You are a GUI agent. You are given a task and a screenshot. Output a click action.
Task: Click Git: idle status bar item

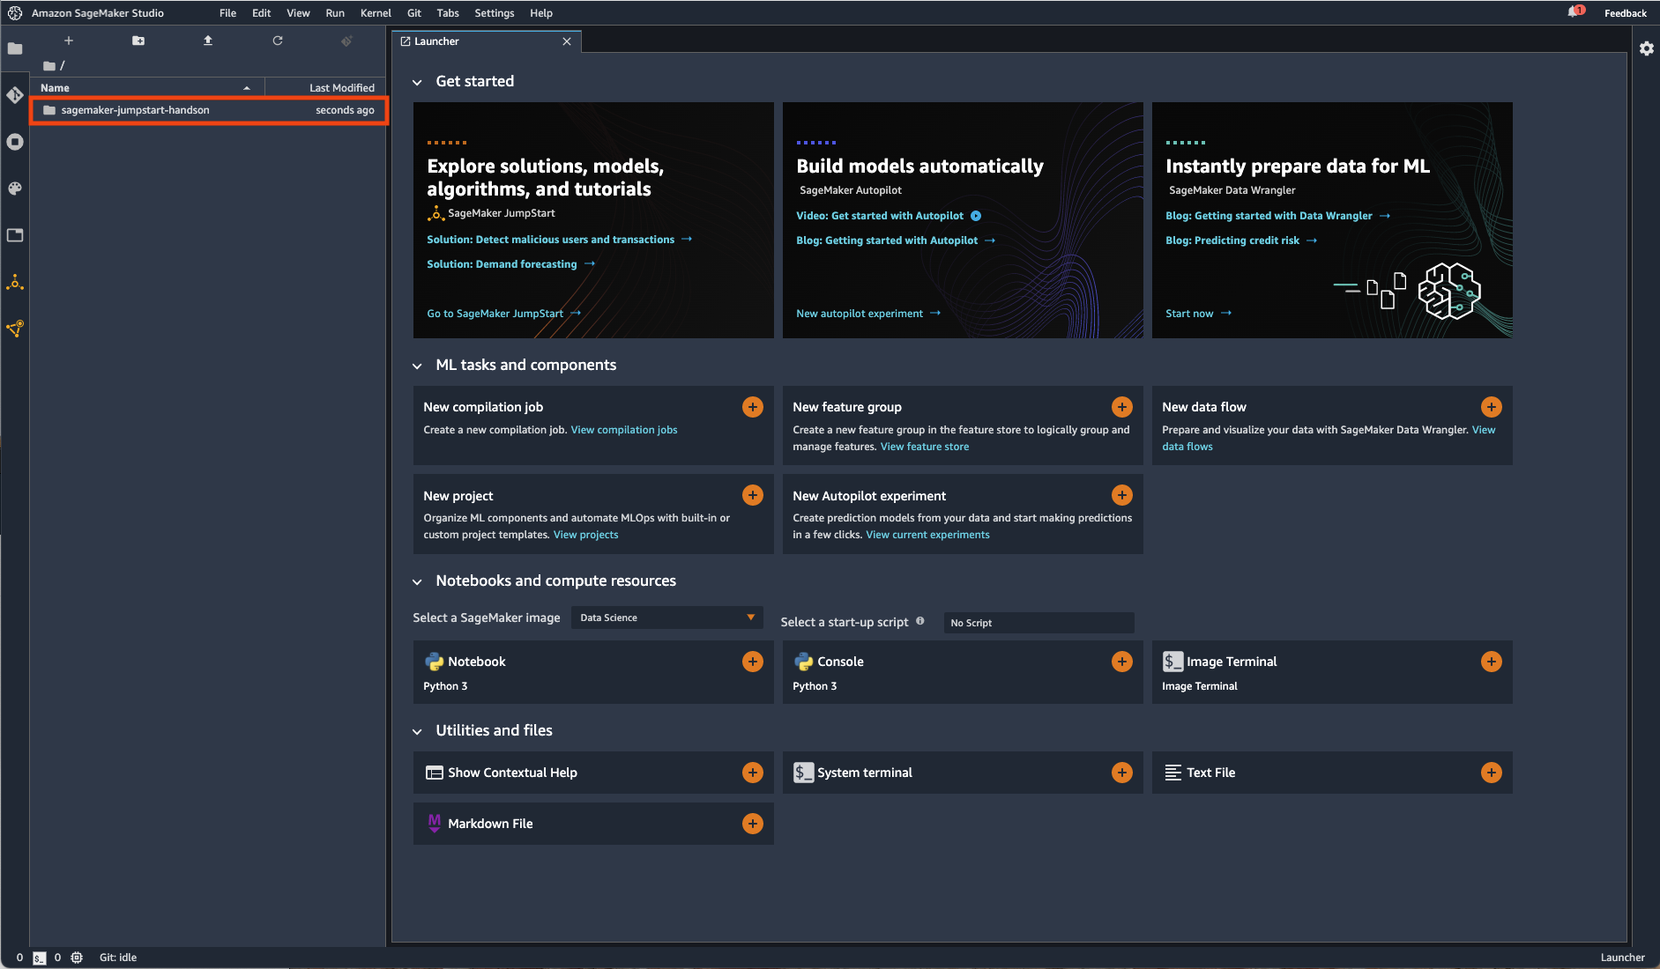pyautogui.click(x=118, y=958)
